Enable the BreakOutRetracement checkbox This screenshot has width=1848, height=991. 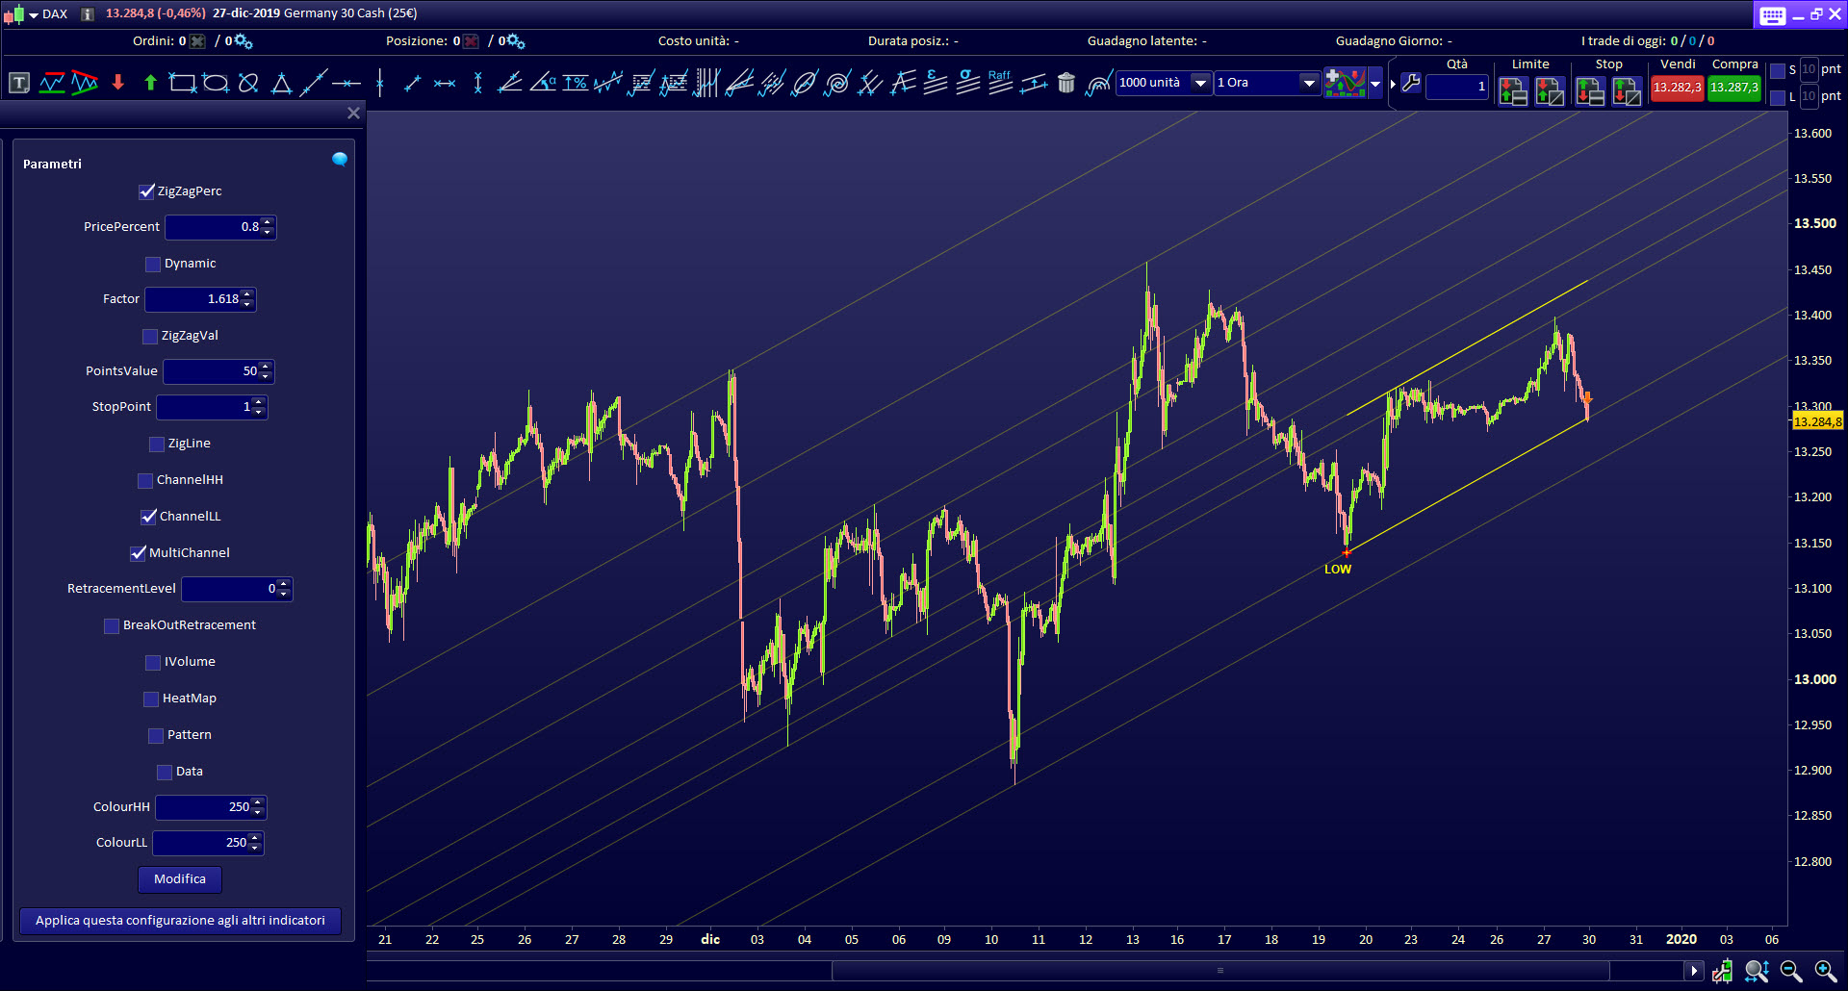tap(112, 625)
